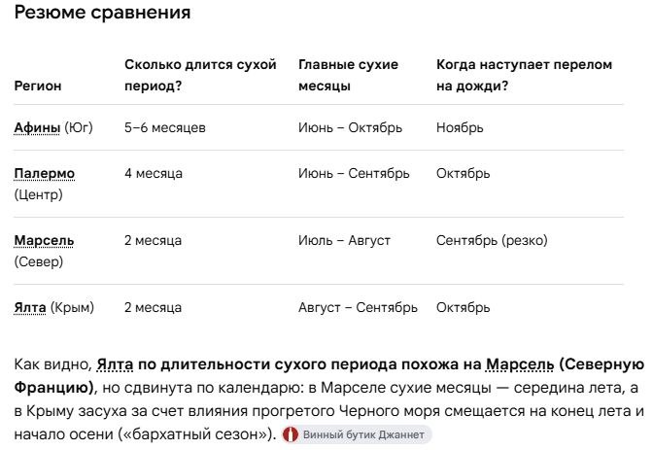Select the Регион column header
653x450 pixels.
(x=38, y=86)
